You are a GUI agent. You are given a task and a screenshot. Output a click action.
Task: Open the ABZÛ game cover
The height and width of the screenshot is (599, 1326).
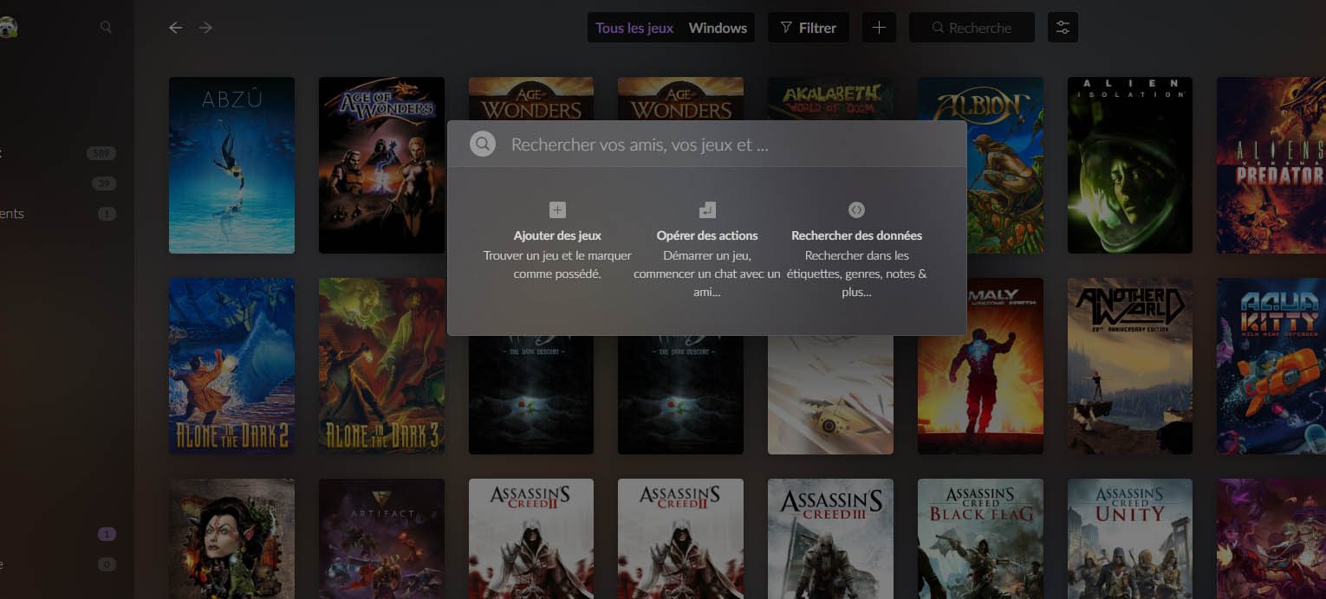[x=231, y=165]
